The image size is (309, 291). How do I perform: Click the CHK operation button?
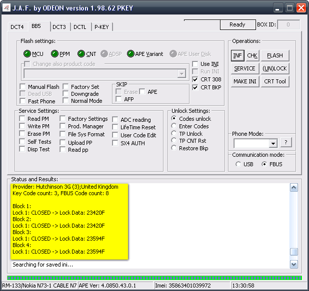(252, 55)
